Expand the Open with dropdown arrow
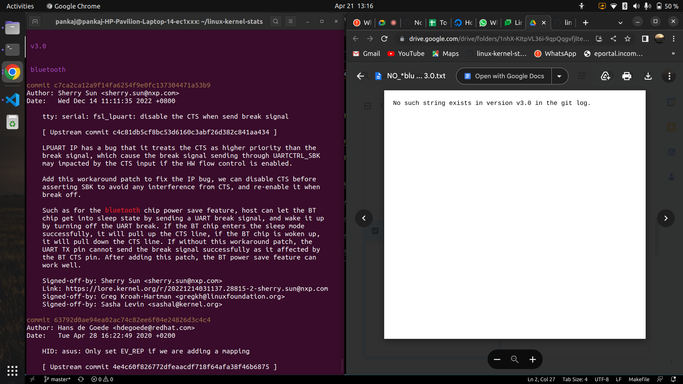The height and width of the screenshot is (384, 683). tap(559, 76)
